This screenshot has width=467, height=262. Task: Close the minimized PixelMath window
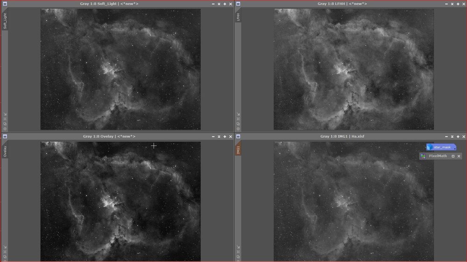459,156
